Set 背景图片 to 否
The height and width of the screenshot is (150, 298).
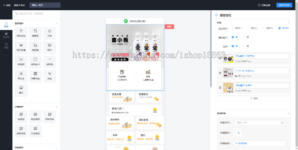coord(244,37)
